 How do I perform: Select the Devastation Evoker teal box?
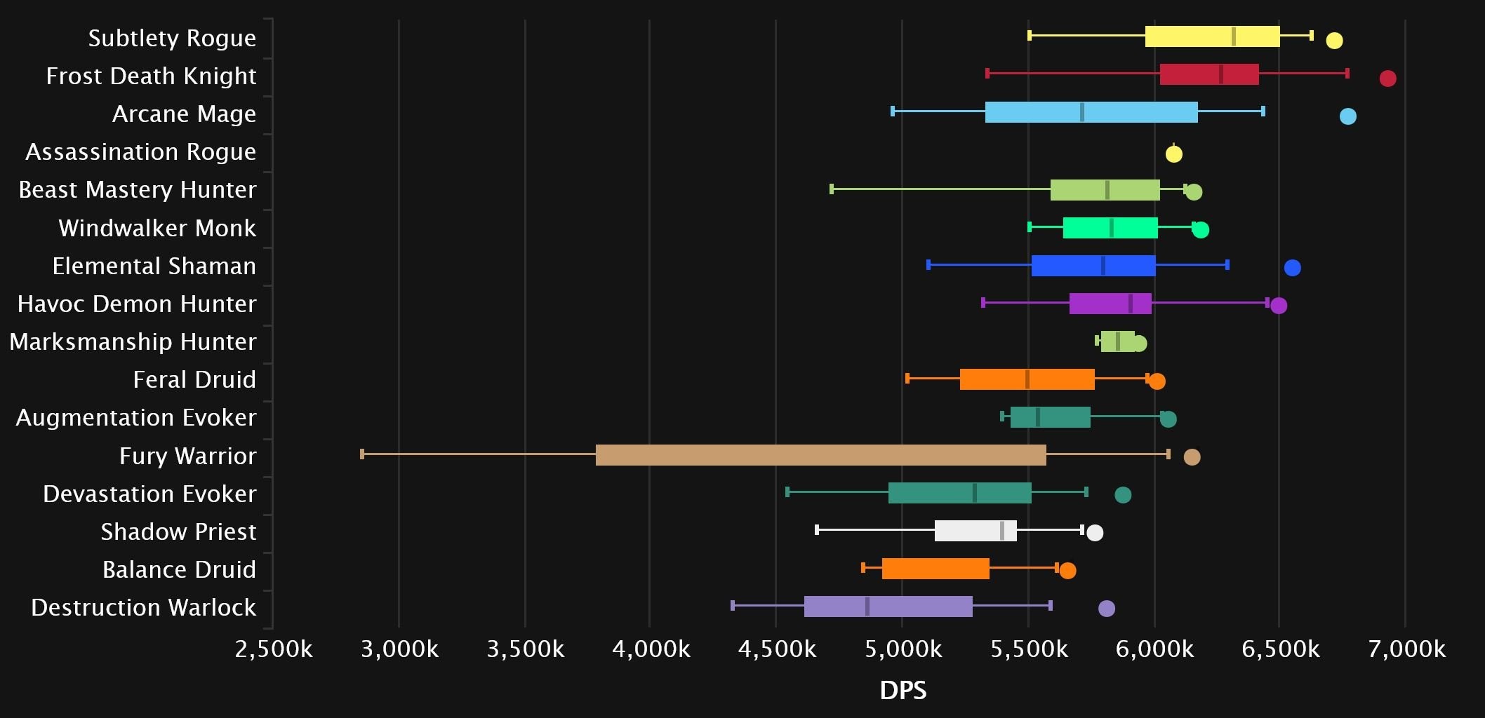(x=959, y=493)
